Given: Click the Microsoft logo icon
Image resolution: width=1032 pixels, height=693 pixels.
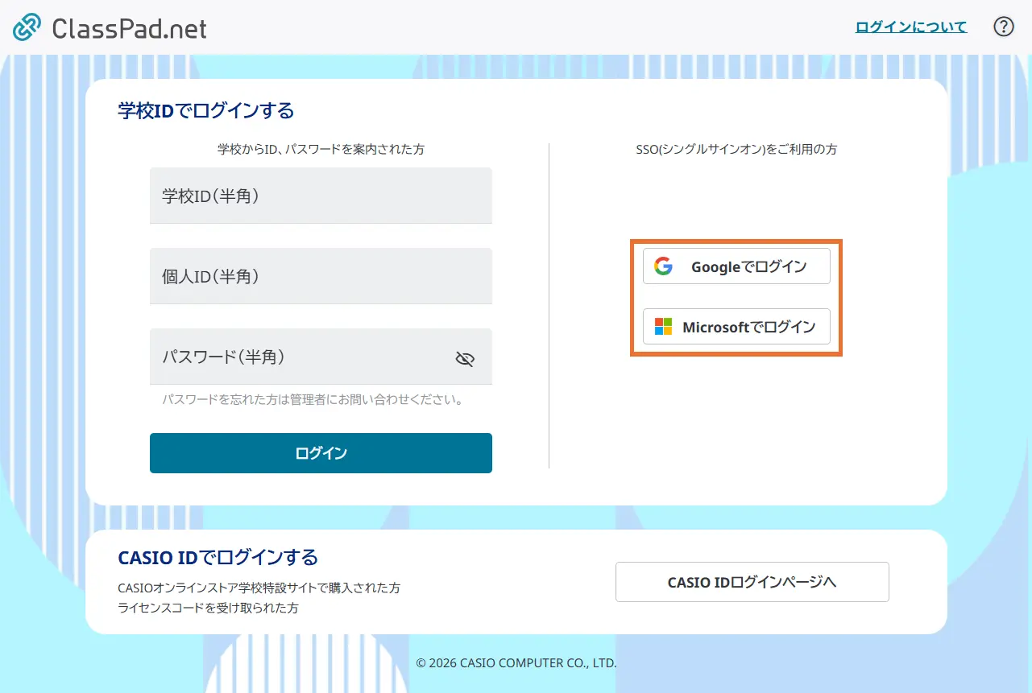Looking at the screenshot, I should click(663, 327).
